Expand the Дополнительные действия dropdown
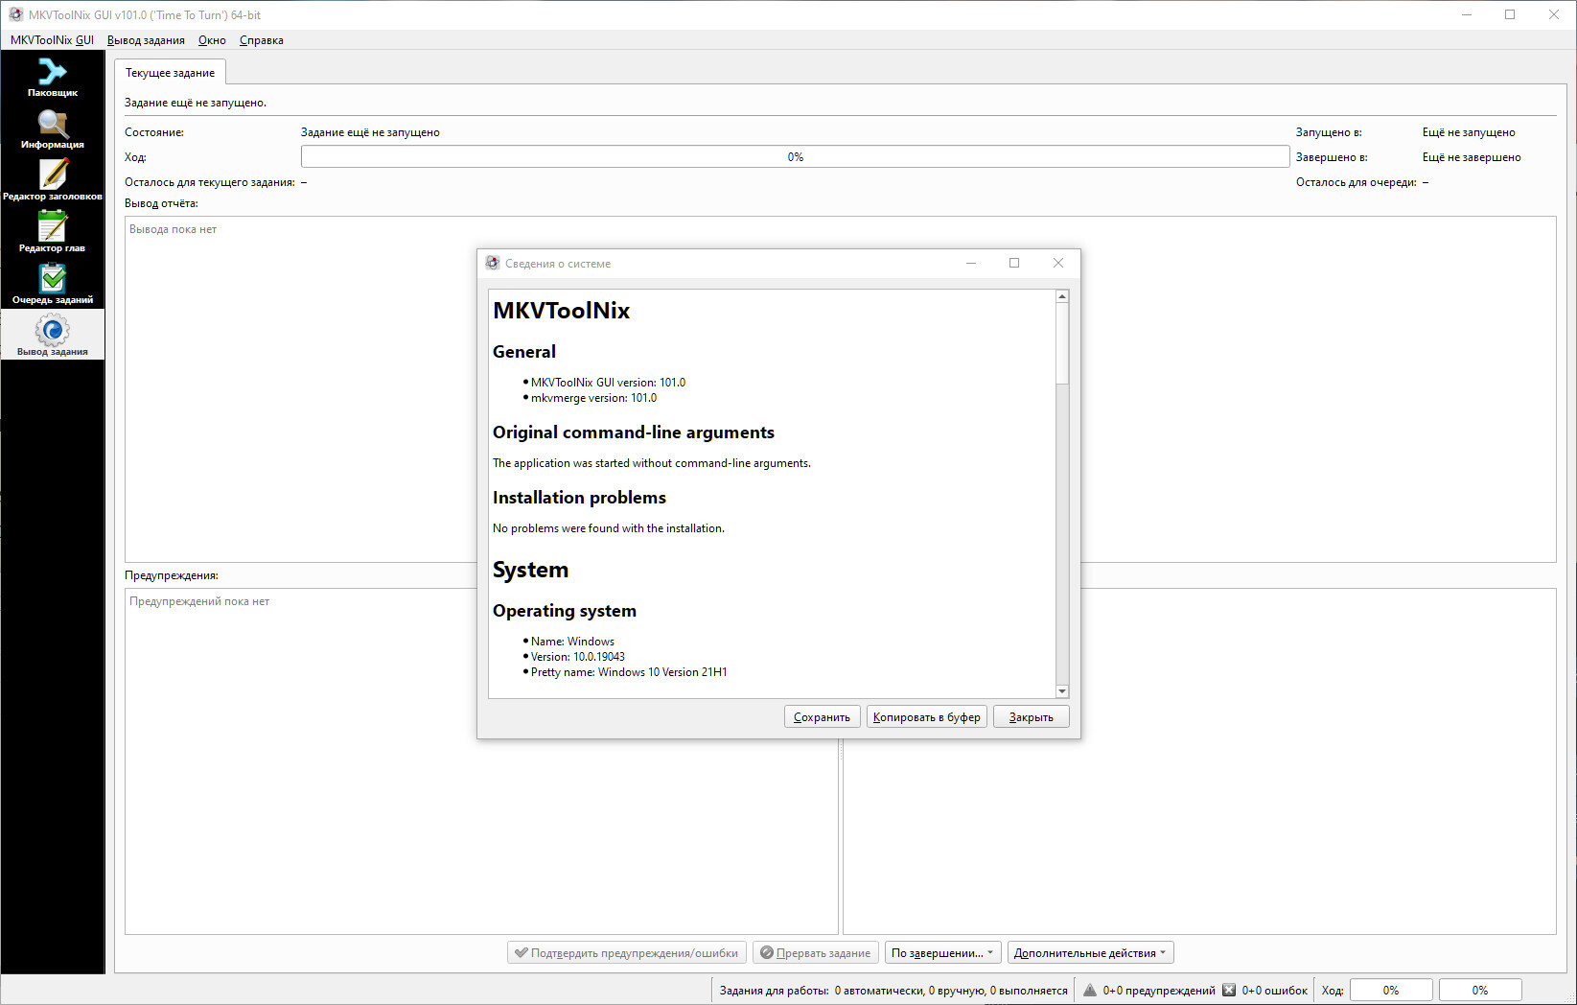The width and height of the screenshot is (1577, 1005). (x=1091, y=953)
